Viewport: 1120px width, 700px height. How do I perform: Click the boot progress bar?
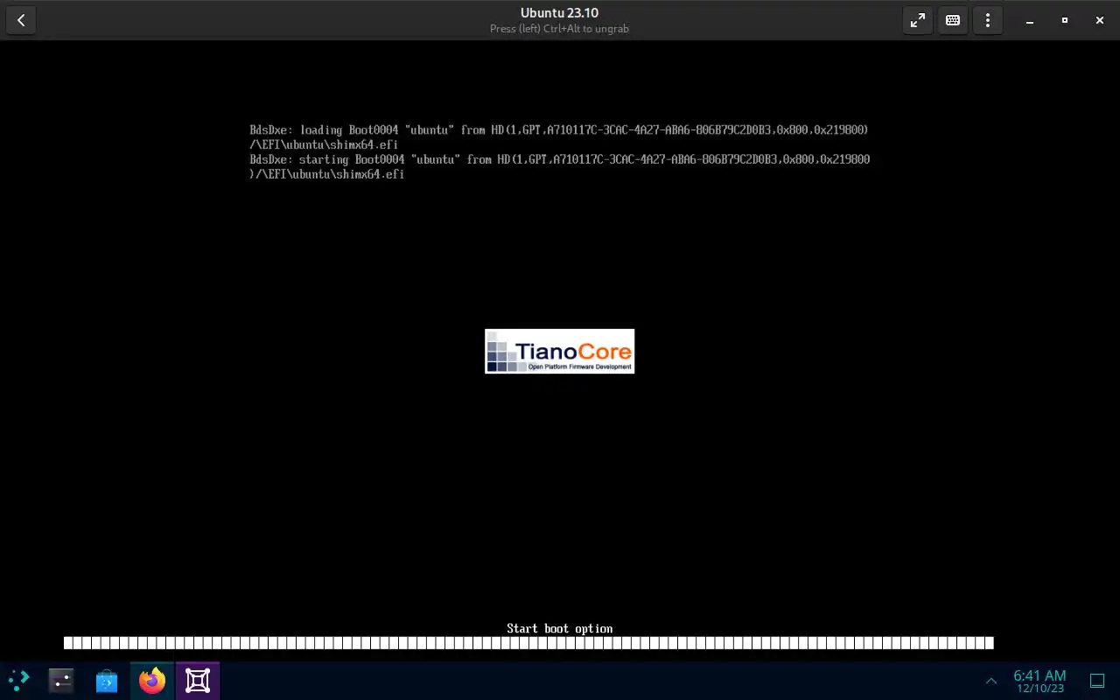pyautogui.click(x=528, y=643)
